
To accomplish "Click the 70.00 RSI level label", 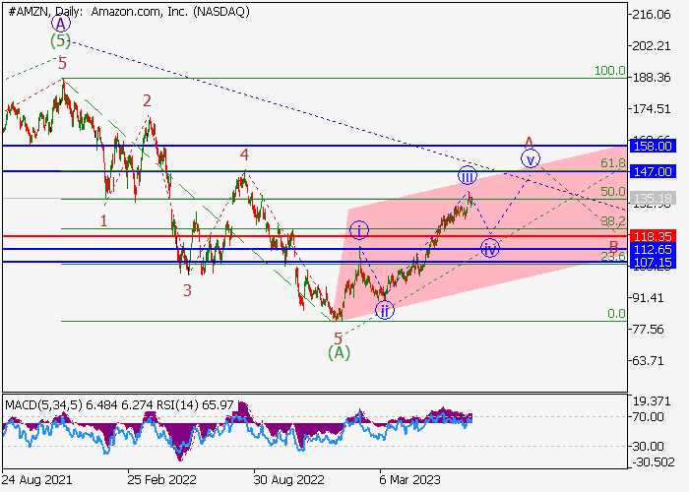I will click(x=648, y=416).
